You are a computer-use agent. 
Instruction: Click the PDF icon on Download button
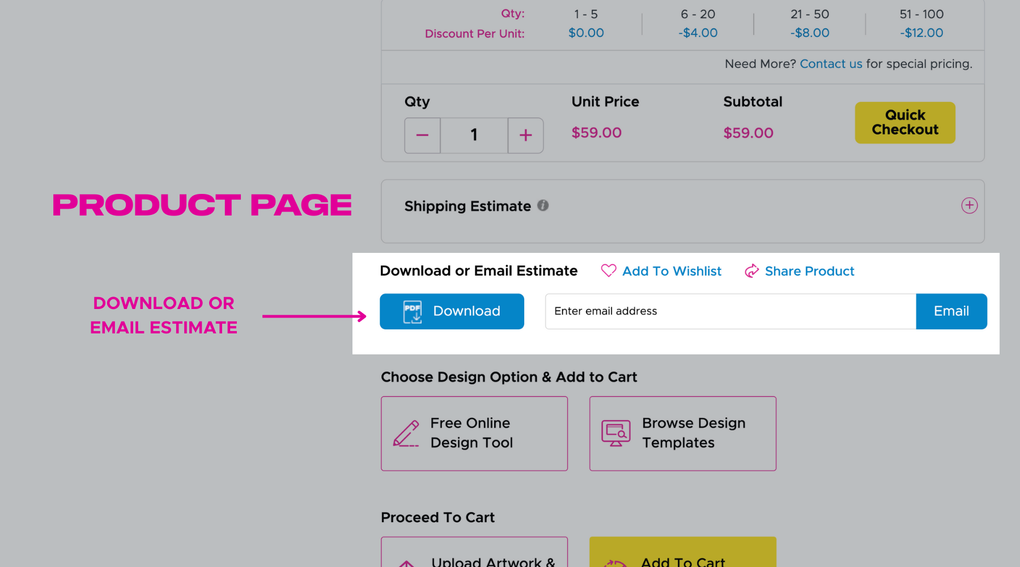click(x=413, y=311)
